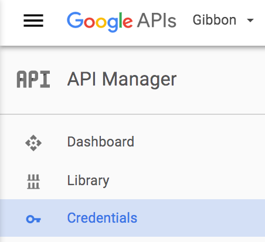Click the Google APIs logo
This screenshot has height=242, width=265.
121,22
